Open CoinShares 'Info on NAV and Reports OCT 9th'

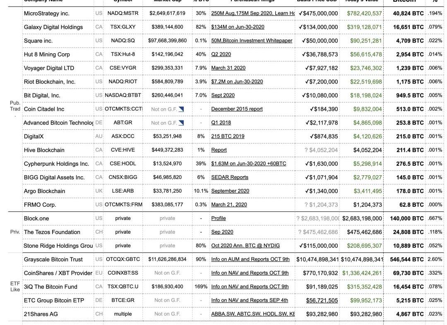click(x=250, y=273)
